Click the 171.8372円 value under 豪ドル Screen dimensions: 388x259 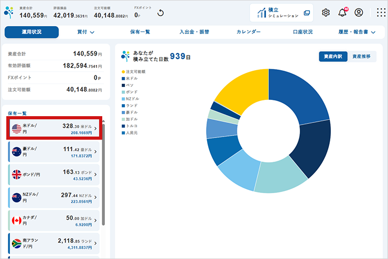coord(81,156)
